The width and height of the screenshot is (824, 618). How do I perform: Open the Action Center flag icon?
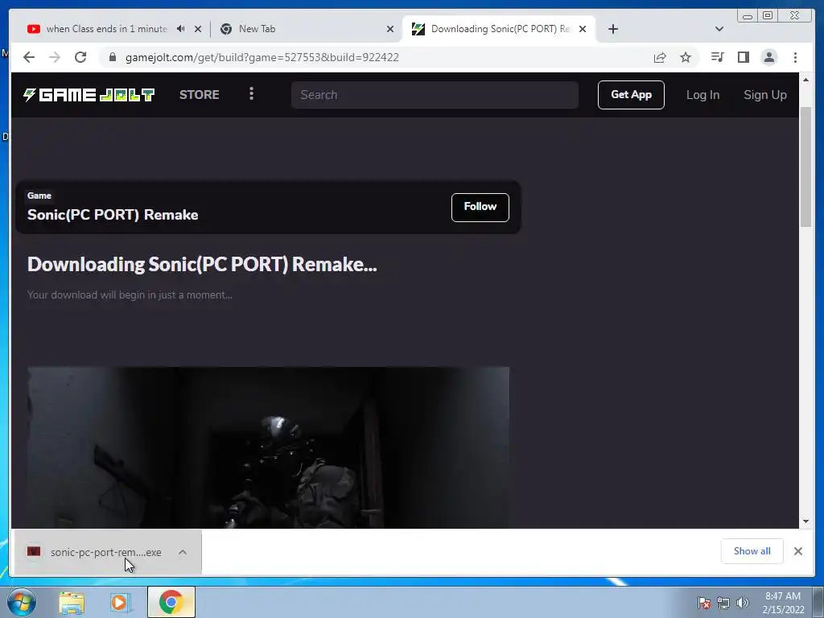click(704, 603)
